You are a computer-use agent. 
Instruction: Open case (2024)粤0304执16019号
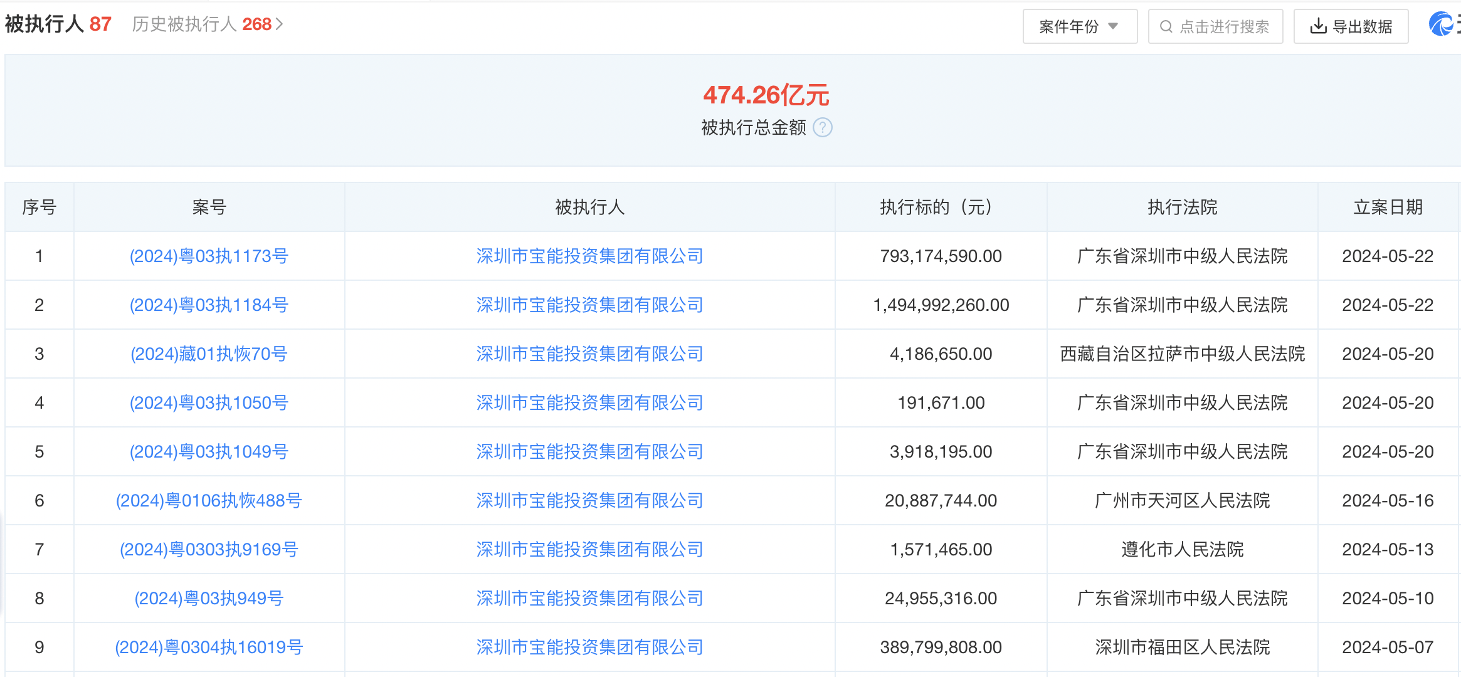click(209, 648)
